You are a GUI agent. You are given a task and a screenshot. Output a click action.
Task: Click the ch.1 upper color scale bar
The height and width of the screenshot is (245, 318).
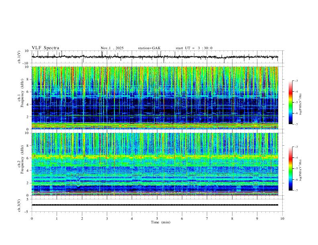pos(290,102)
